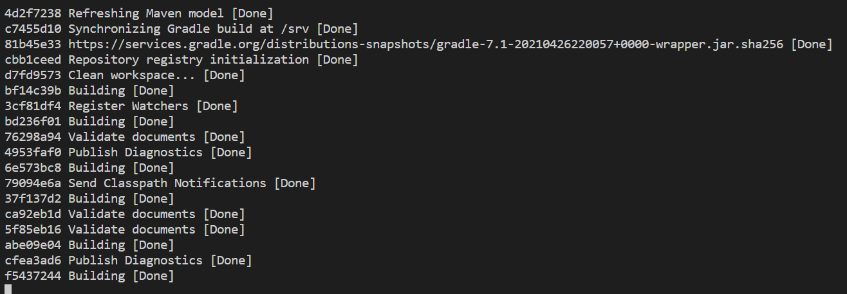Viewport: 847px width, 294px height.
Task: Click the Building line with hash bd236f01
Action: point(97,122)
